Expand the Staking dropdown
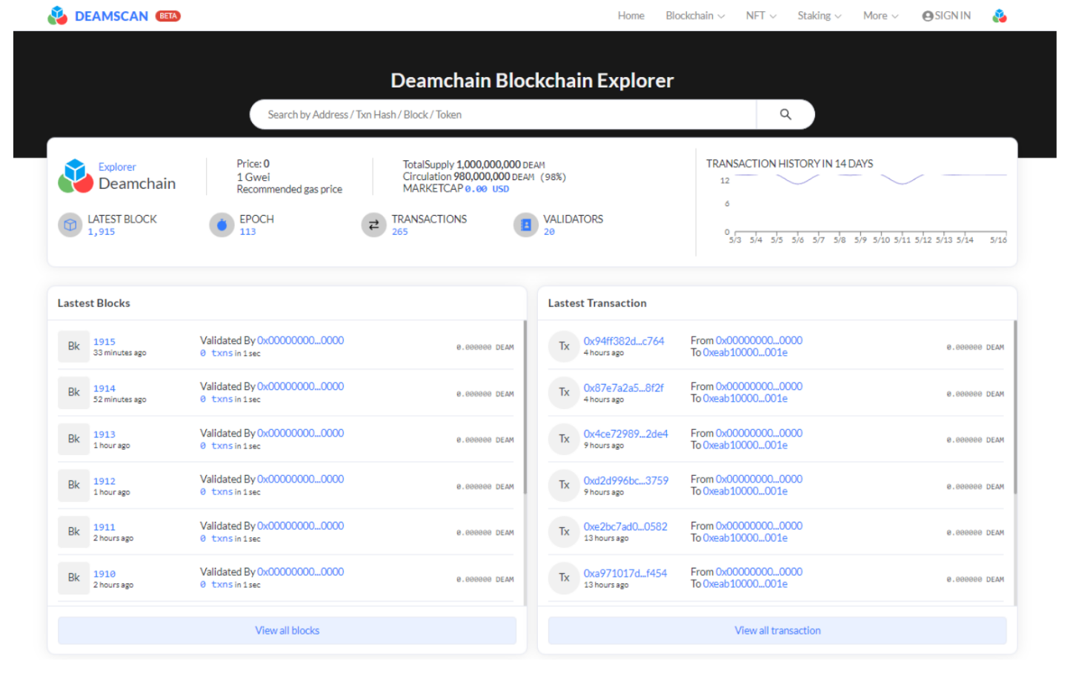Image resolution: width=1070 pixels, height=676 pixels. pos(819,16)
